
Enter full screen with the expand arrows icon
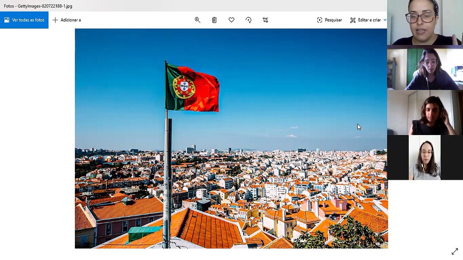[455, 252]
